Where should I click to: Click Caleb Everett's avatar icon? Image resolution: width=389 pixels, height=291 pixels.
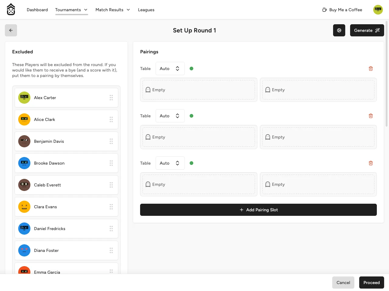point(24,185)
